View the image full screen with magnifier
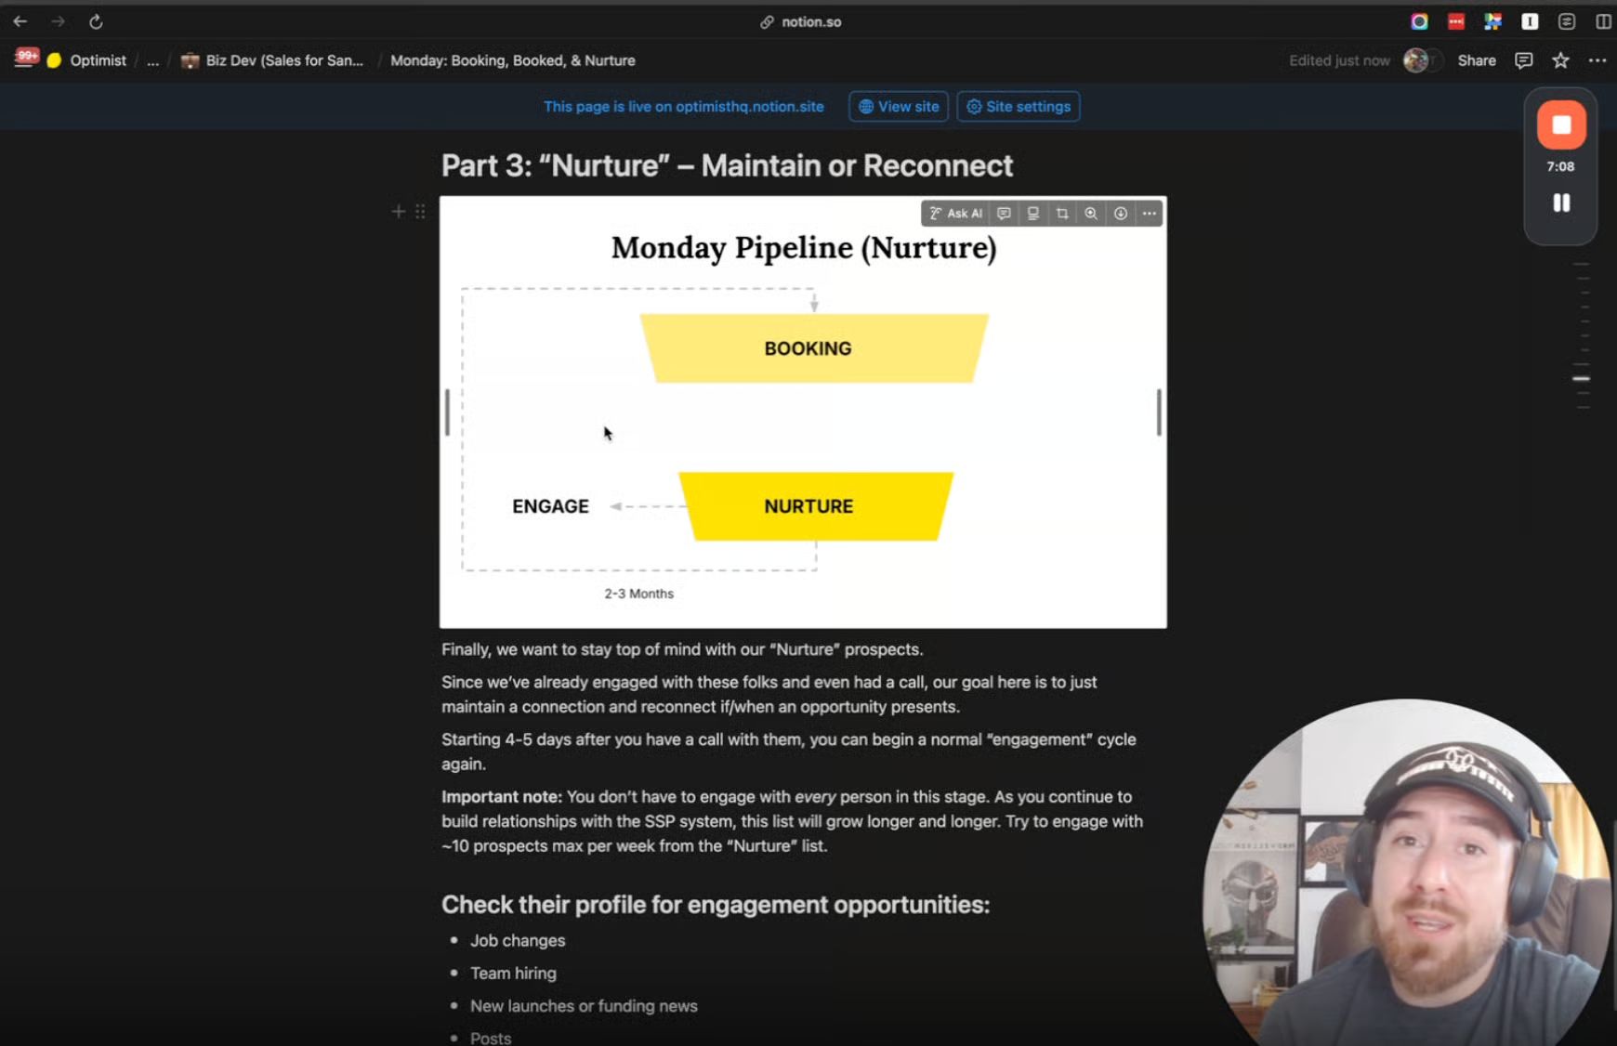 click(x=1091, y=214)
